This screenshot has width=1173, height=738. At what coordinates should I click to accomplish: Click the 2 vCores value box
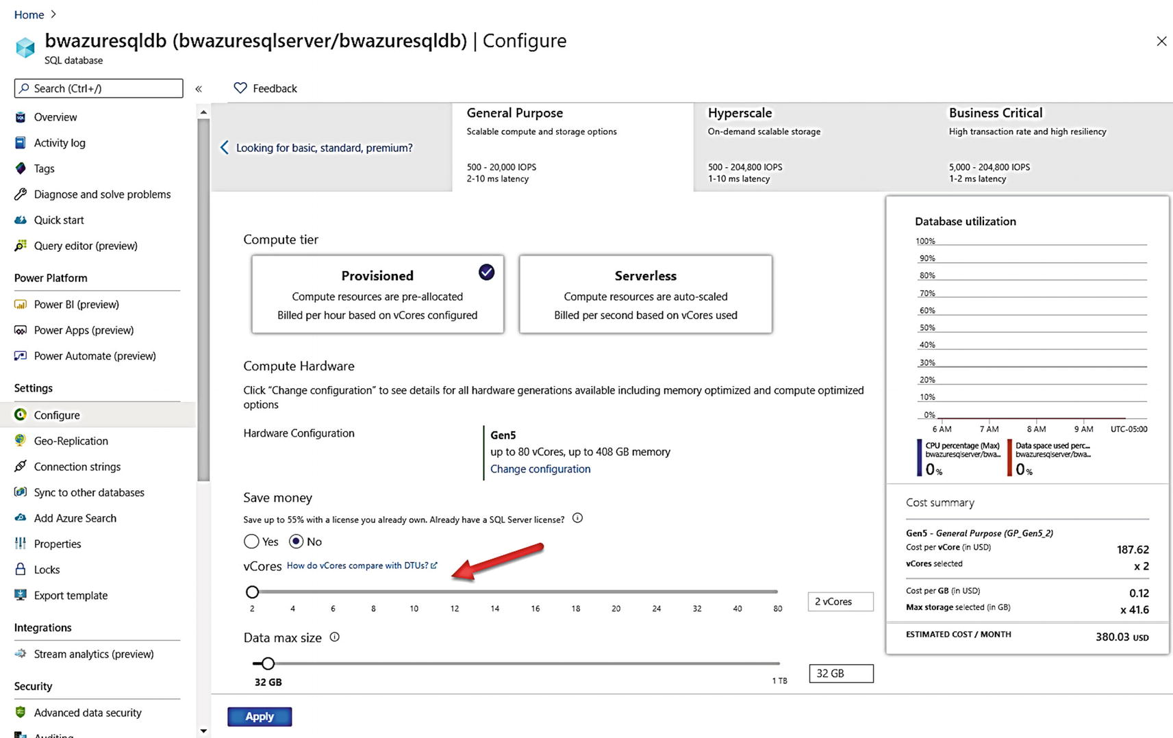click(841, 601)
